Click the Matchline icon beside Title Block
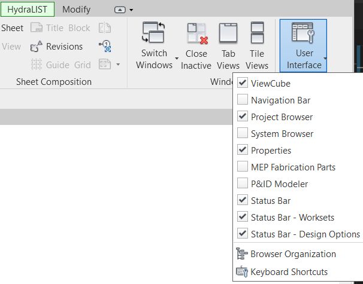 (x=105, y=28)
